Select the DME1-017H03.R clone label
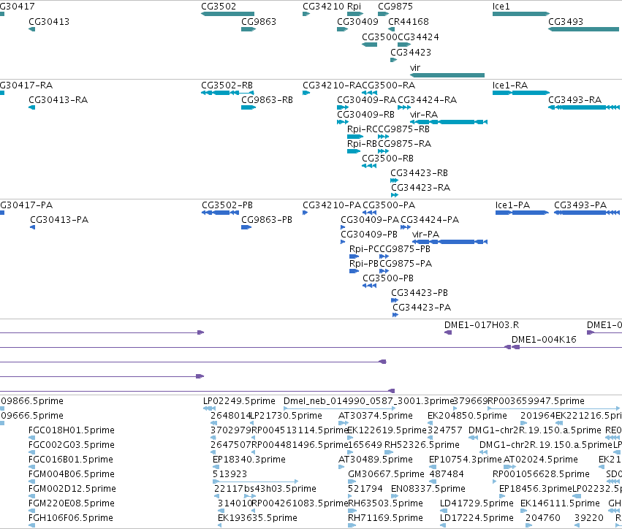The width and height of the screenshot is (622, 529). 482,325
